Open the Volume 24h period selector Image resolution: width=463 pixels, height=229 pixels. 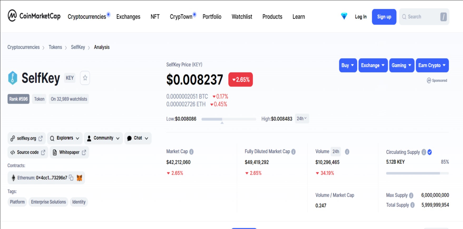click(x=336, y=152)
